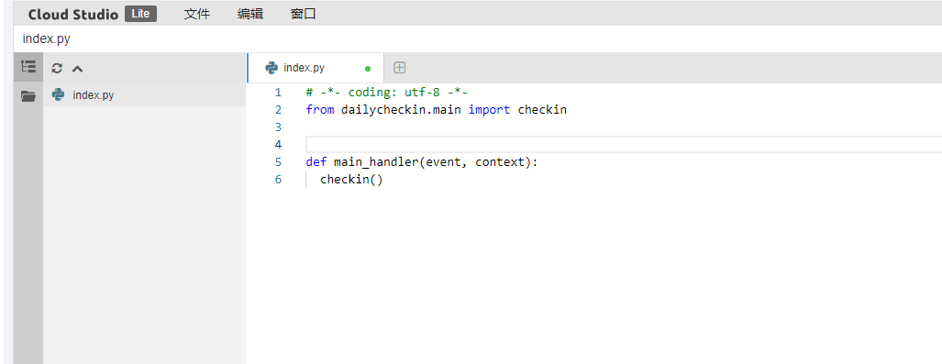Switch to the index.py editor tab
The image size is (942, 364).
pos(315,68)
